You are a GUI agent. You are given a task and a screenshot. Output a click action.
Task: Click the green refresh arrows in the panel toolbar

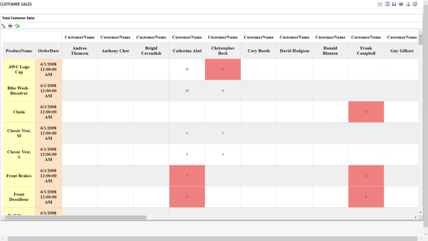pos(17,26)
